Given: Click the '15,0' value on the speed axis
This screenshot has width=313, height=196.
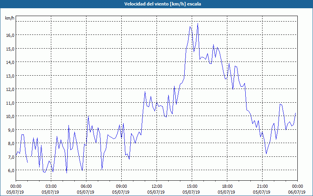Looking at the screenshot, I should 10,49.
